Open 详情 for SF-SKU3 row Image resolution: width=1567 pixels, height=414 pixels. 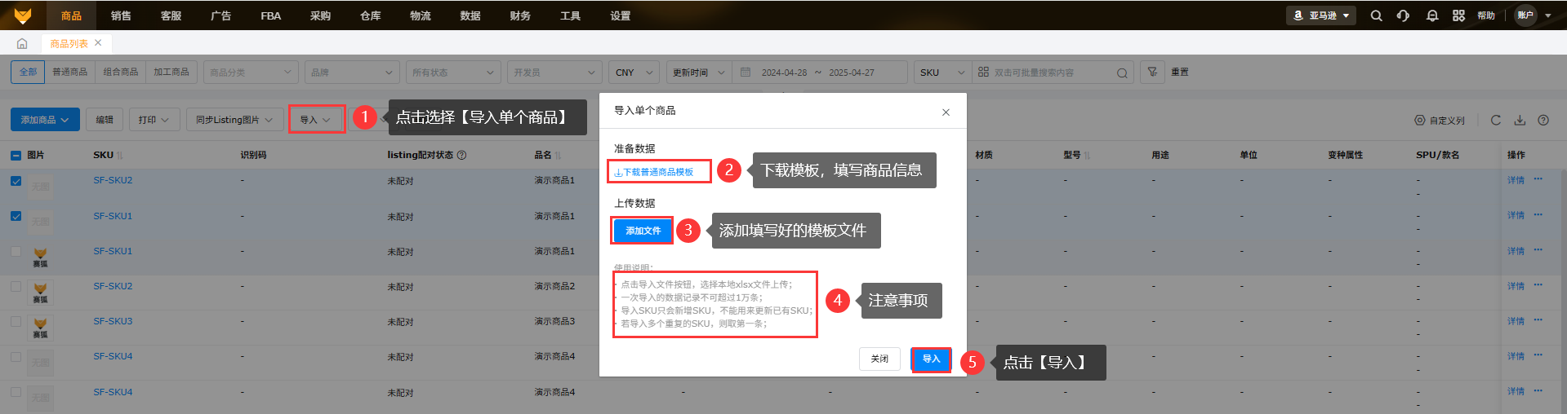tap(1516, 321)
